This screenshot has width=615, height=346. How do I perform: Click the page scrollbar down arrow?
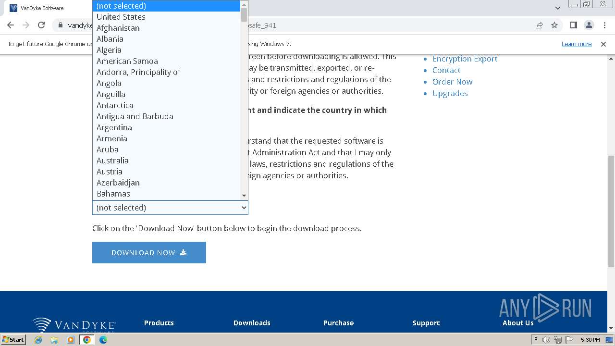pyautogui.click(x=611, y=329)
